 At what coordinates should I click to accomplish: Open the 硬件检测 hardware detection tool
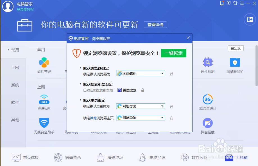(x=208, y=62)
